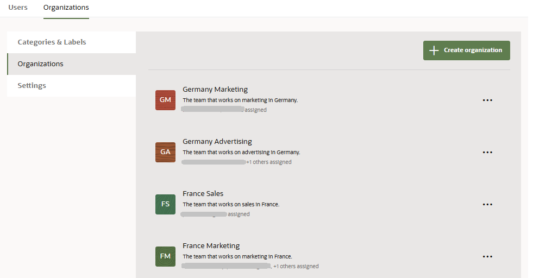Open the Germany Marketing organization title
Screen dimensions: 552x278
(x=215, y=89)
